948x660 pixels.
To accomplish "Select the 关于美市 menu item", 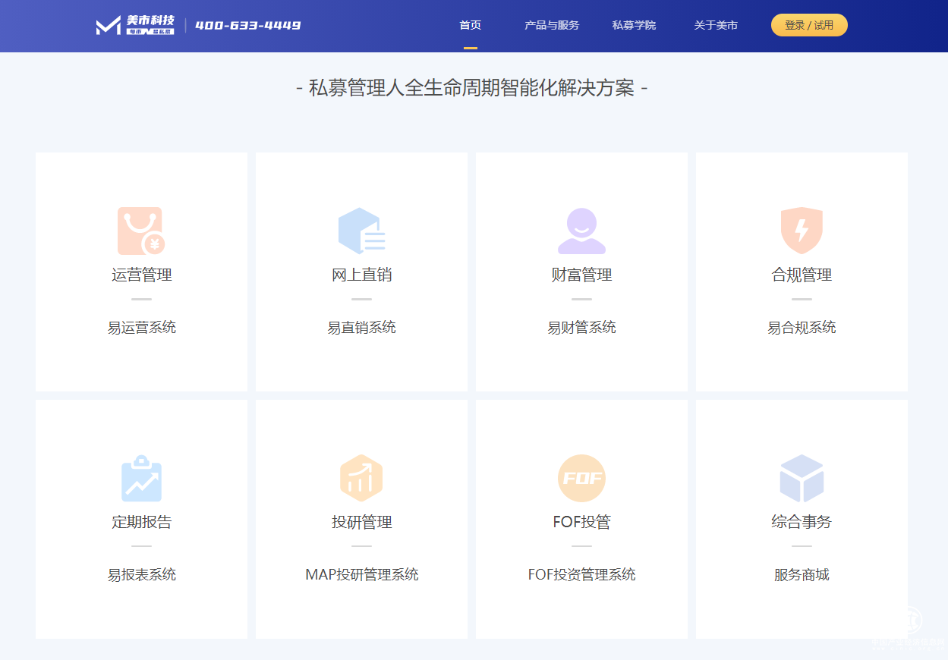I will [x=715, y=24].
